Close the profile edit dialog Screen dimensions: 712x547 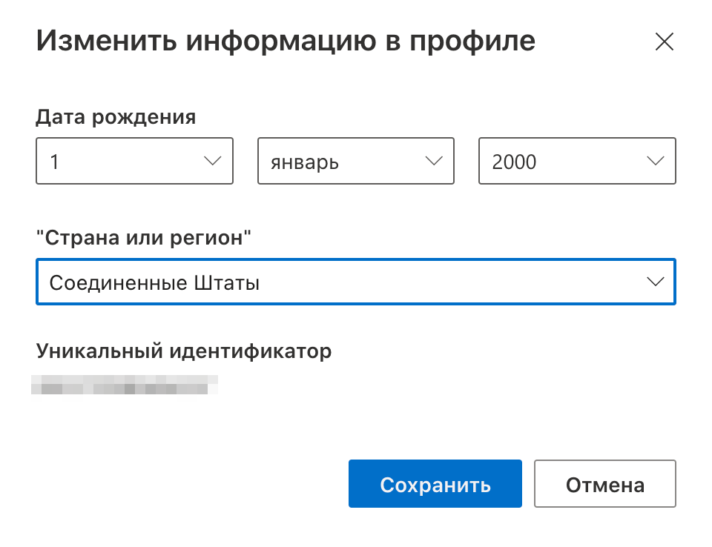664,42
